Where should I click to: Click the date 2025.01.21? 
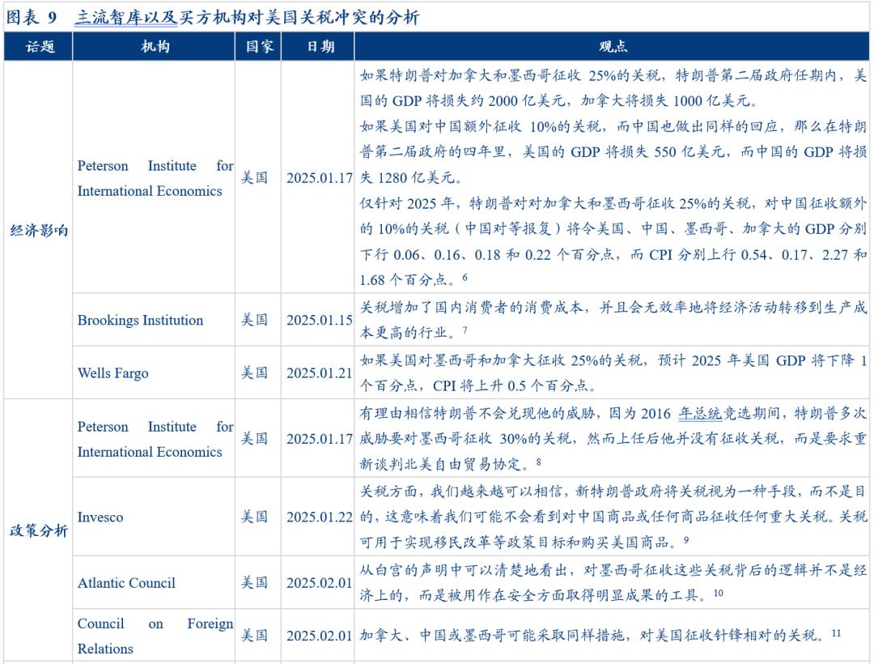[319, 373]
